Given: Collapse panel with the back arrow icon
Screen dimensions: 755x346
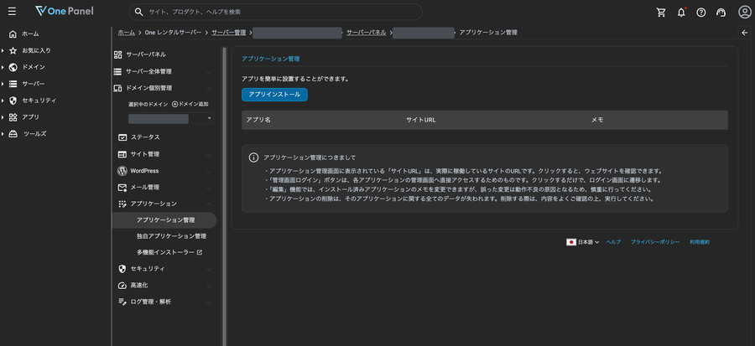Looking at the screenshot, I should [x=746, y=32].
